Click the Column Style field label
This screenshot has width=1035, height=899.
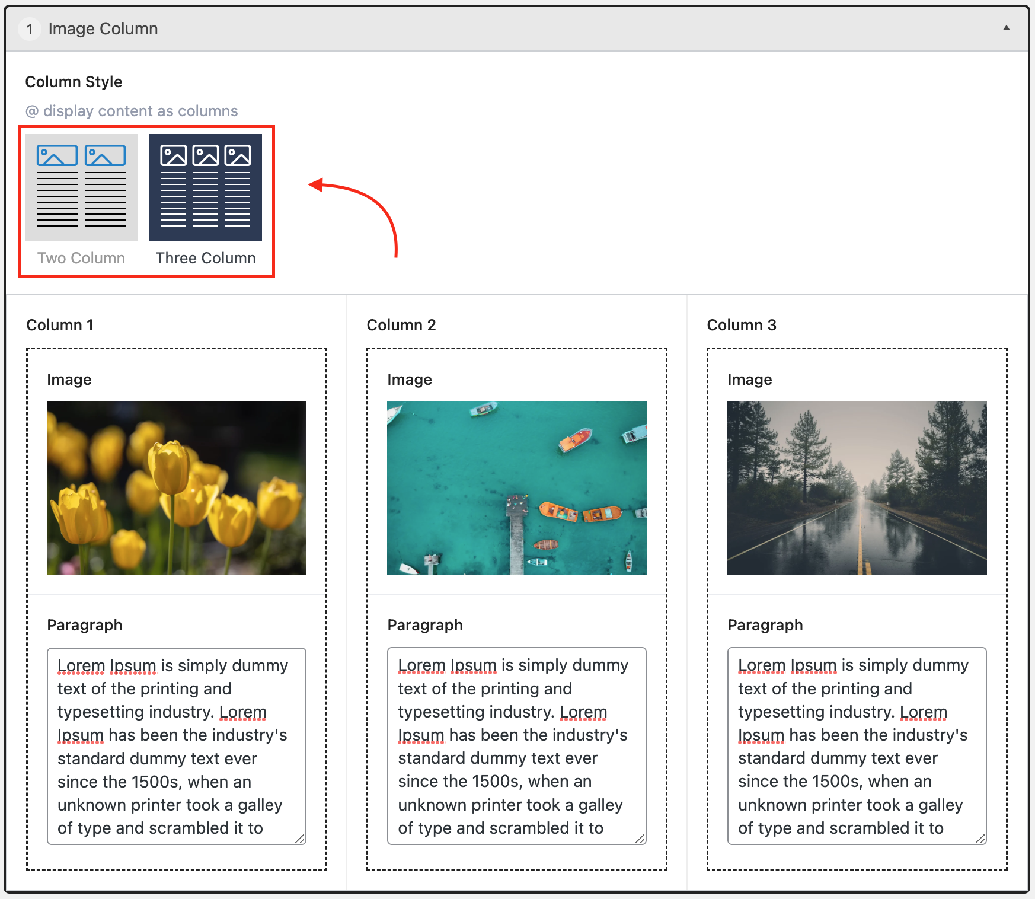(74, 82)
